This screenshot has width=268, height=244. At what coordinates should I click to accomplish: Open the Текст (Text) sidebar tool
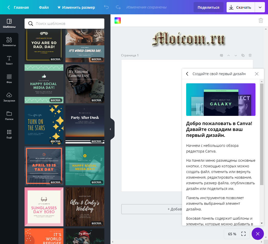coord(9,60)
